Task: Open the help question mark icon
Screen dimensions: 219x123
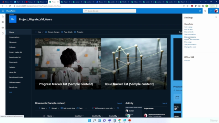Action: pyautogui.click(x=211, y=11)
